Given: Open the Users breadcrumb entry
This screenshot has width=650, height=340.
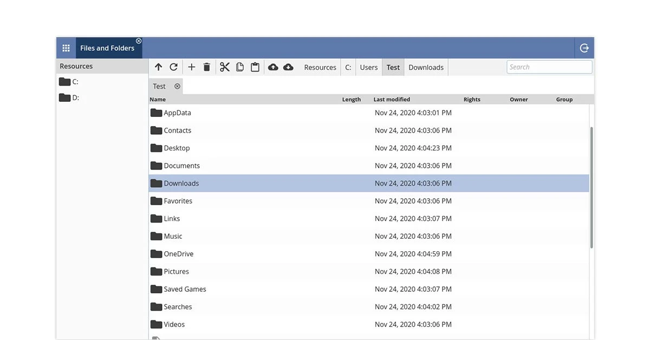Looking at the screenshot, I should coord(368,67).
